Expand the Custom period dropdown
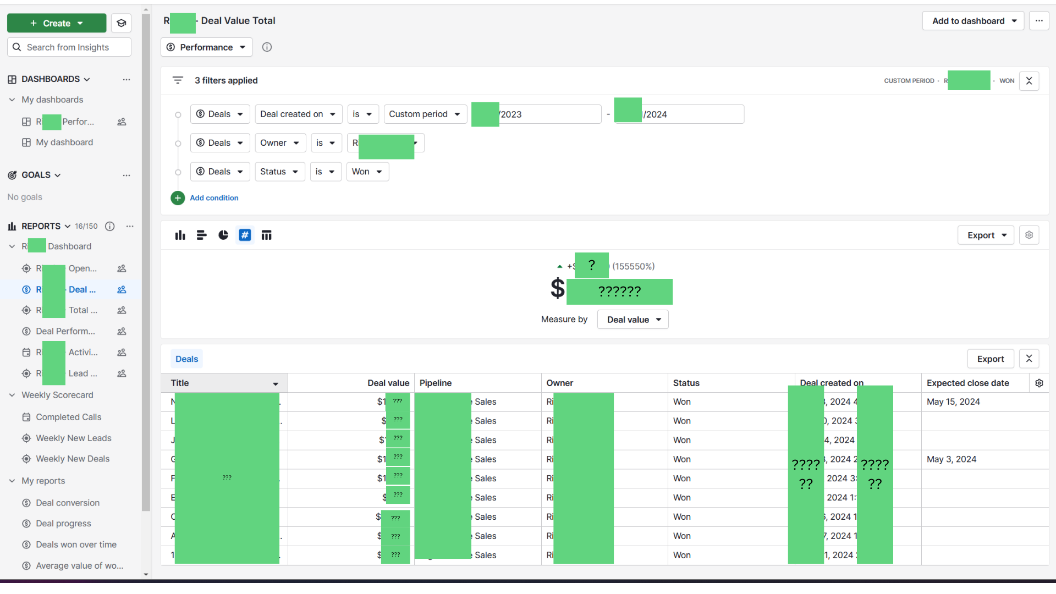This screenshot has height=594, width=1056. [425, 114]
